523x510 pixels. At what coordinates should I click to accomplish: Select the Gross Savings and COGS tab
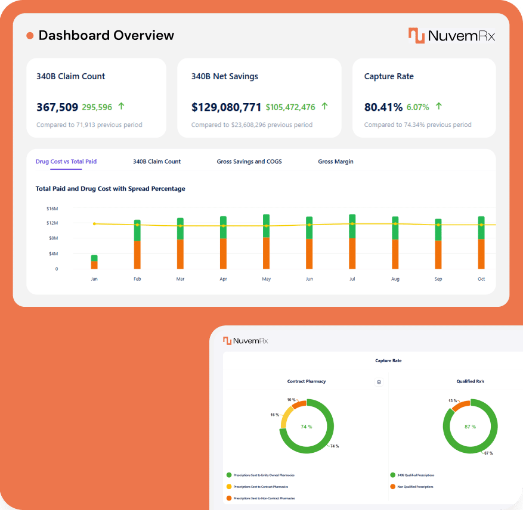click(x=249, y=161)
